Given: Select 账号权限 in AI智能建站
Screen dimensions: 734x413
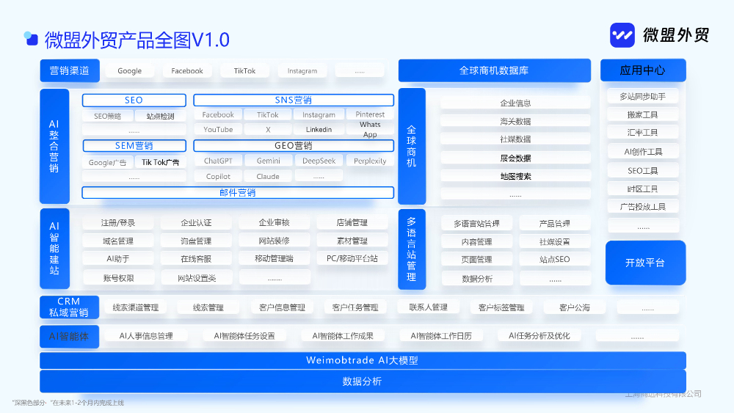Looking at the screenshot, I should point(118,278).
